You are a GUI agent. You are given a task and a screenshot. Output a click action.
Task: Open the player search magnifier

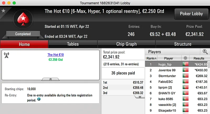[x=205, y=52]
